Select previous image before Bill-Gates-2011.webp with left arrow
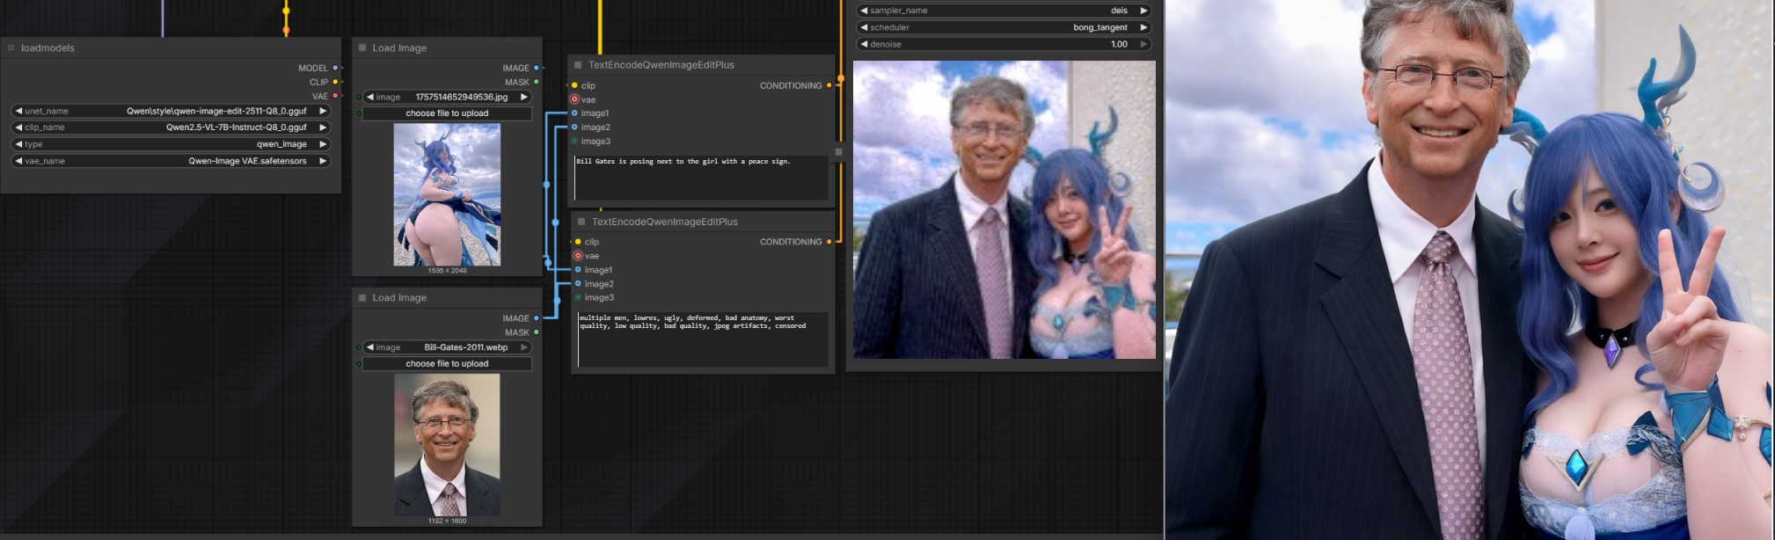The width and height of the screenshot is (1775, 540). 370,347
